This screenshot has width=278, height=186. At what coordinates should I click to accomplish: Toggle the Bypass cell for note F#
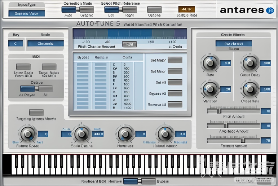tap(83, 88)
